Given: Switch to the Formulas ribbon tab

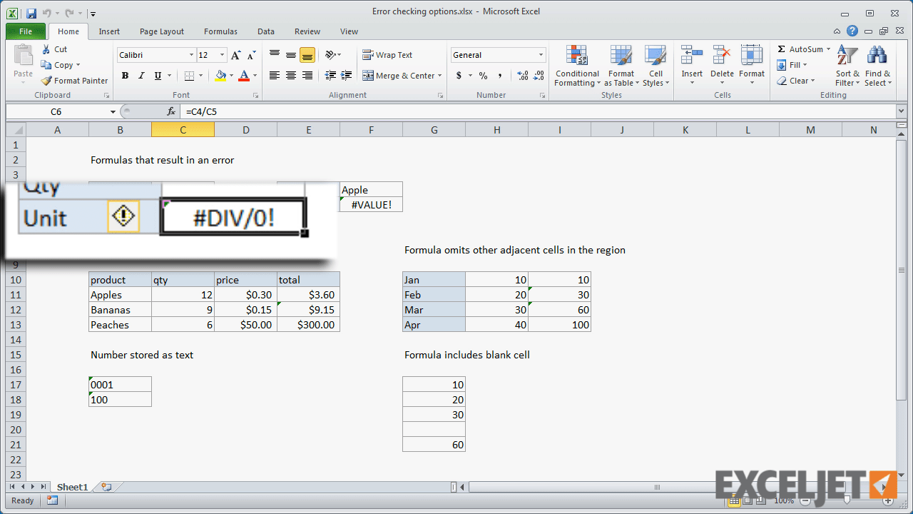Looking at the screenshot, I should coord(220,31).
